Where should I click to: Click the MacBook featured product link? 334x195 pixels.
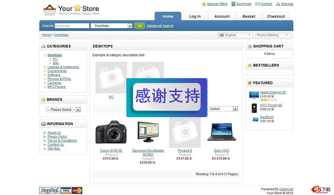267,117
